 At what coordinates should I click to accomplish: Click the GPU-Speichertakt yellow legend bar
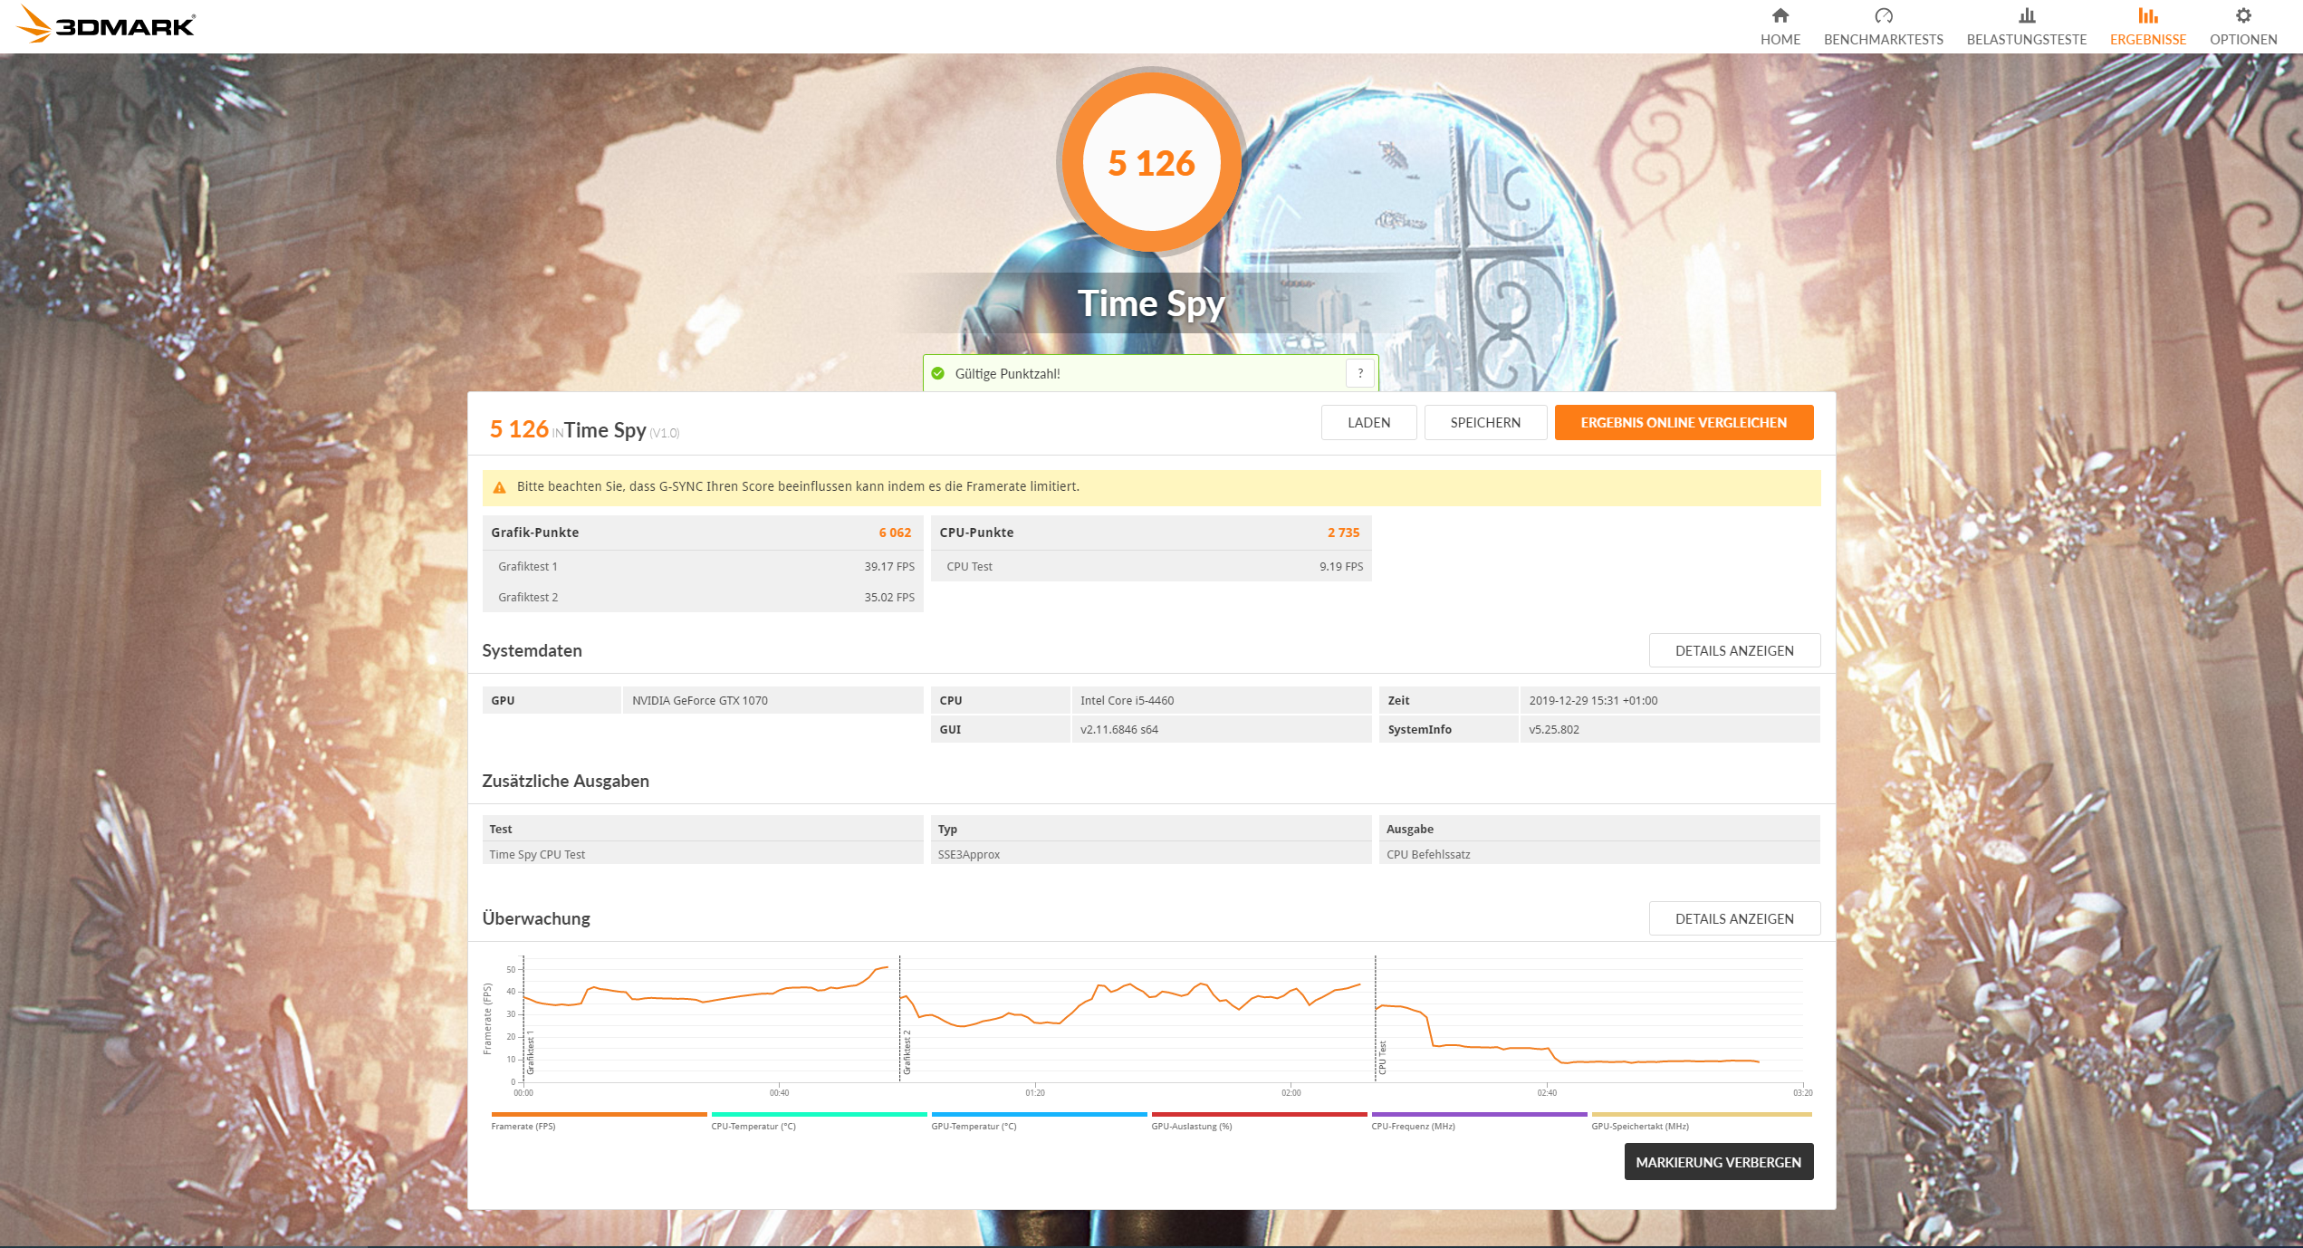point(1701,1115)
